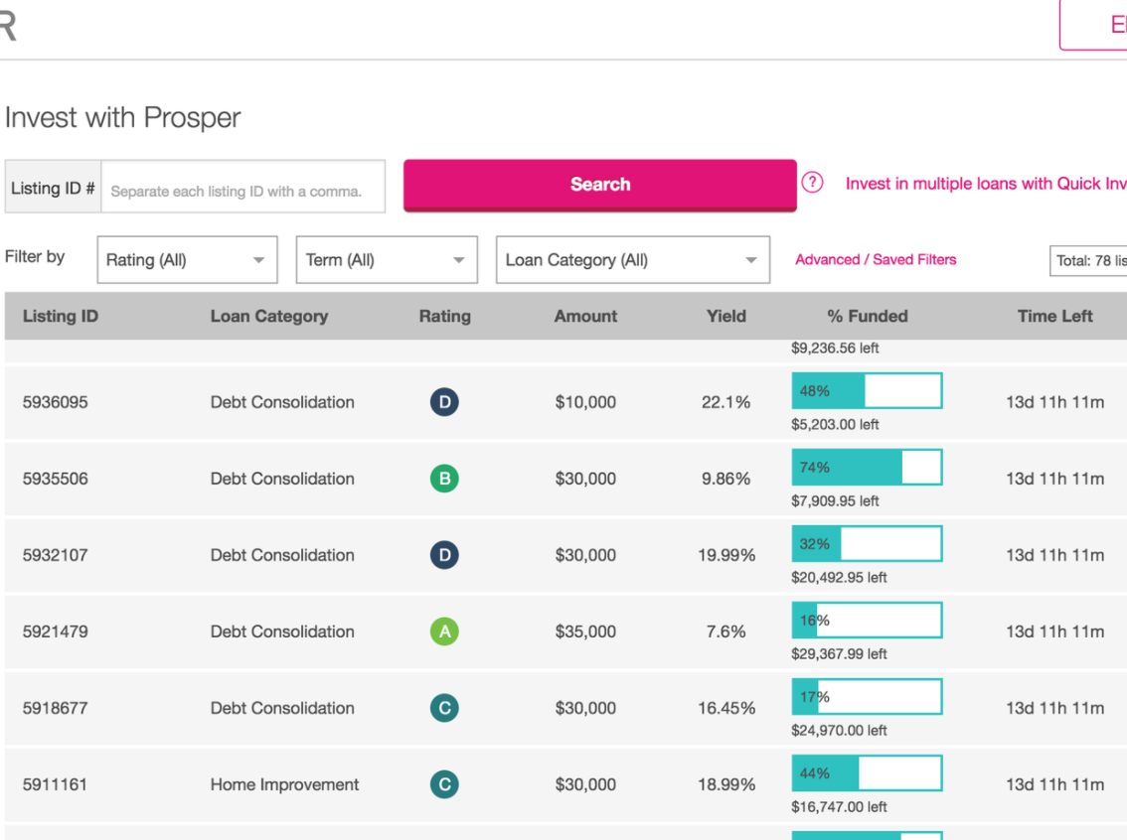Click the C rating badge for listing 5918677
The width and height of the screenshot is (1127, 840).
coord(444,708)
